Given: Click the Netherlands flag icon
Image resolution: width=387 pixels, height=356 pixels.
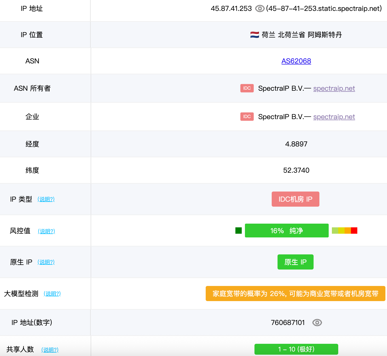Looking at the screenshot, I should click(x=254, y=35).
